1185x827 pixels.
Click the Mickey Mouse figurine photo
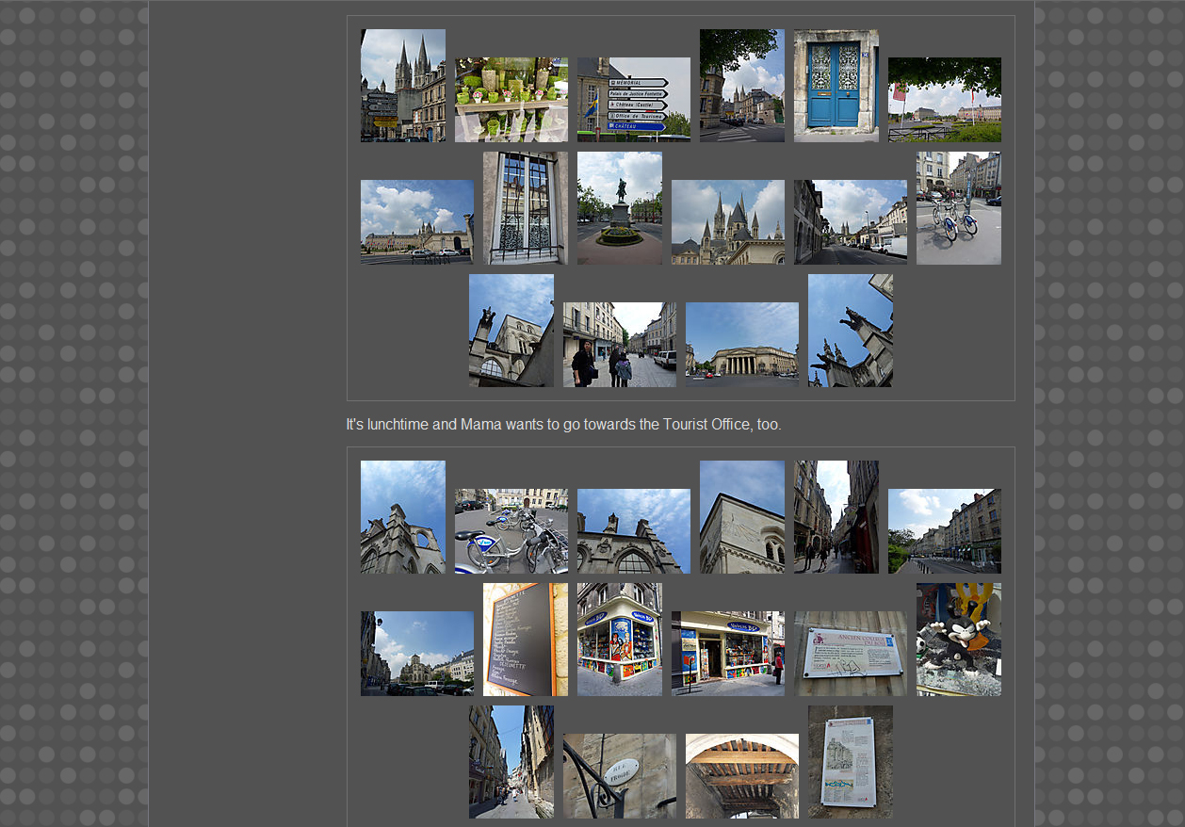(x=958, y=640)
